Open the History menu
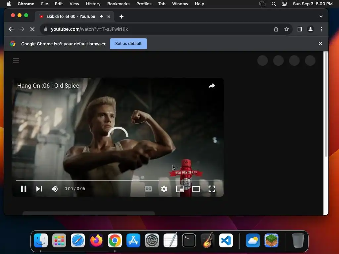The image size is (339, 254). (93, 4)
